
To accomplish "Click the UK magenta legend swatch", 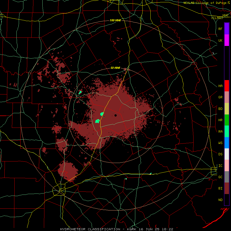I will 227,40.
